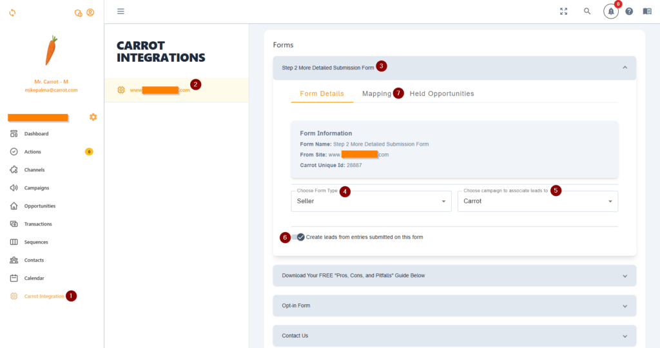Open Channels in the sidebar

tap(34, 170)
